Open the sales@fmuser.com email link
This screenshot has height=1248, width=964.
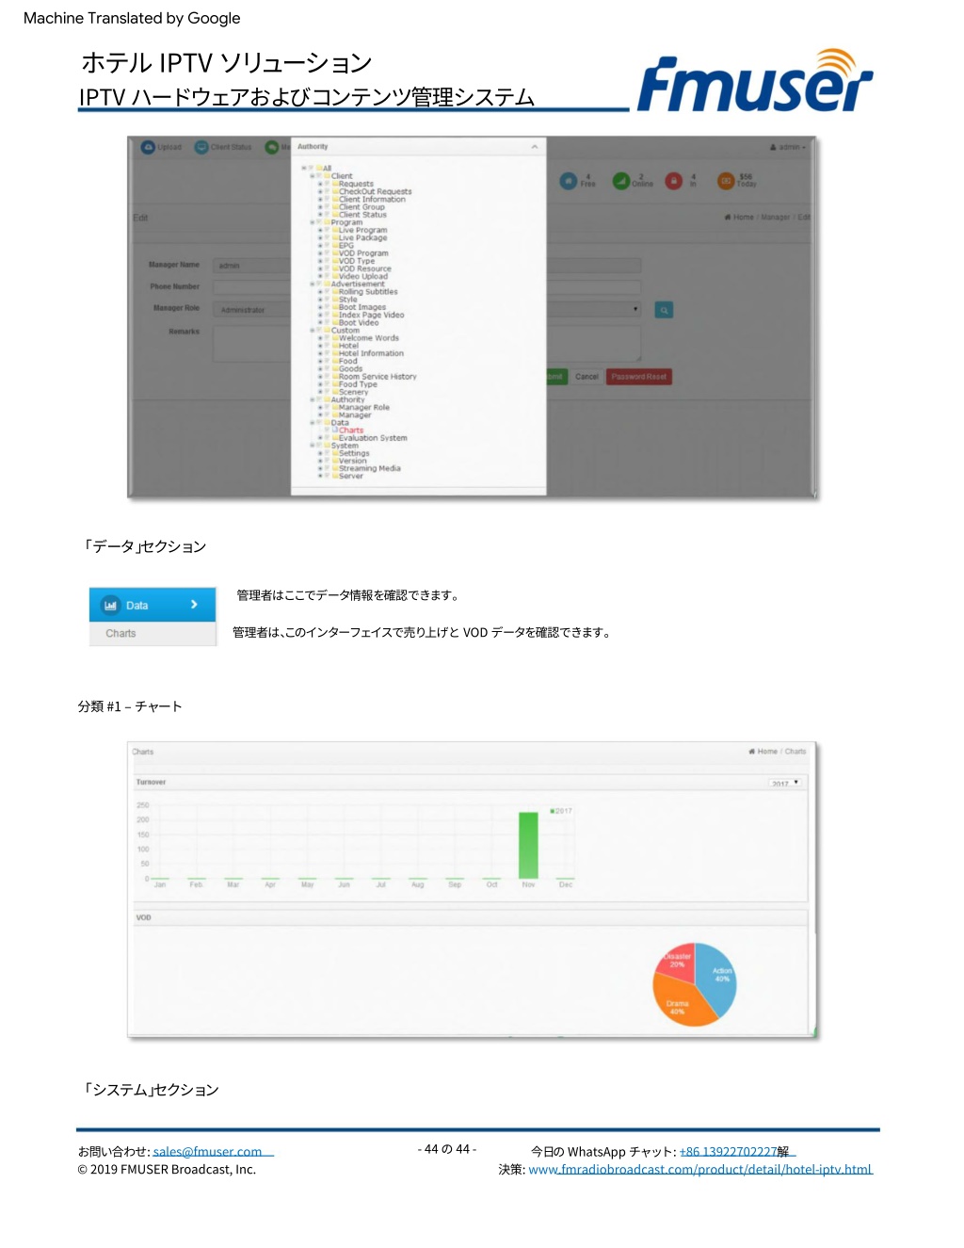click(208, 1152)
